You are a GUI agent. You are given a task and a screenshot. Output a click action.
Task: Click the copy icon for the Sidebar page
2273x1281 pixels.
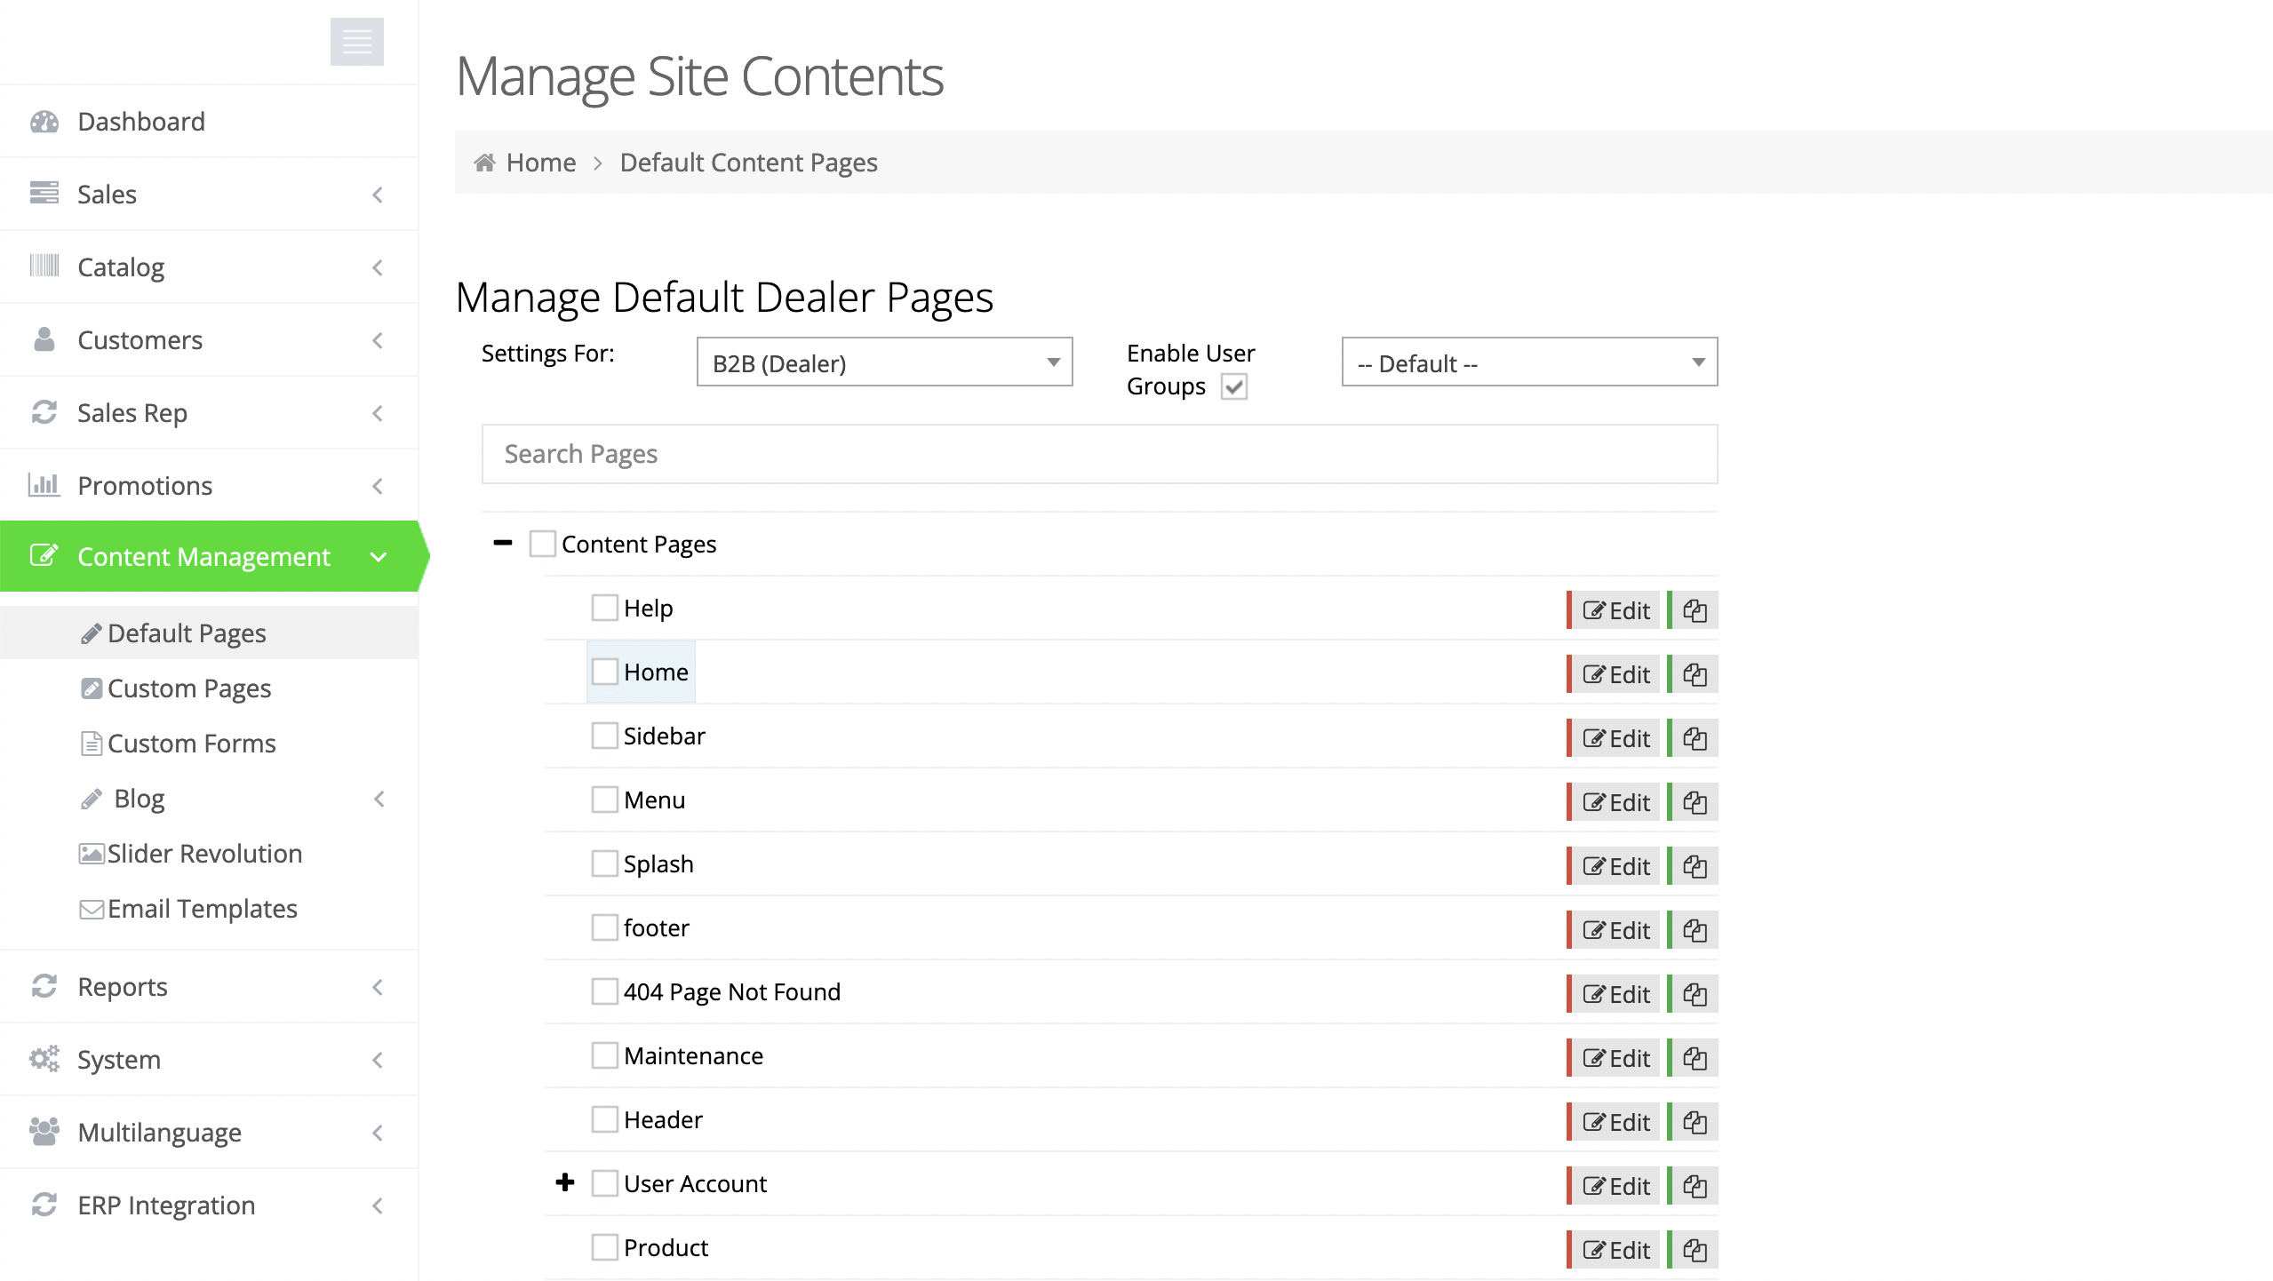(x=1694, y=738)
